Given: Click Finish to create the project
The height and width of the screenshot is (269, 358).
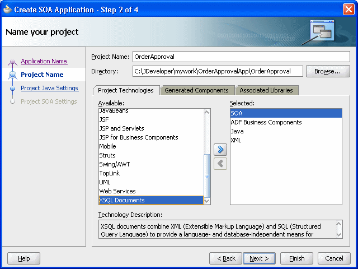Looking at the screenshot, I should click(x=296, y=258).
